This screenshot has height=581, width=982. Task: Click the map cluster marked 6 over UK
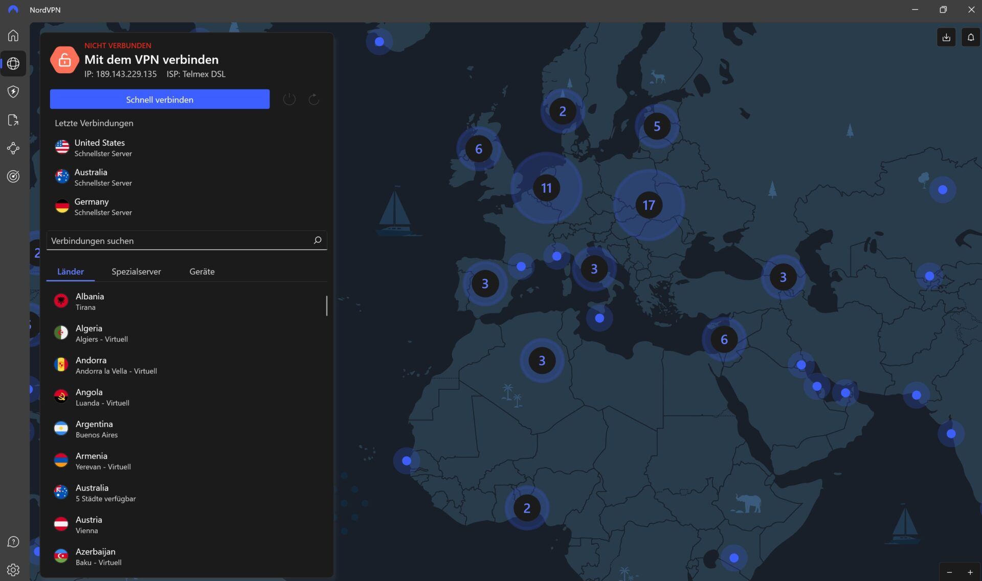479,149
